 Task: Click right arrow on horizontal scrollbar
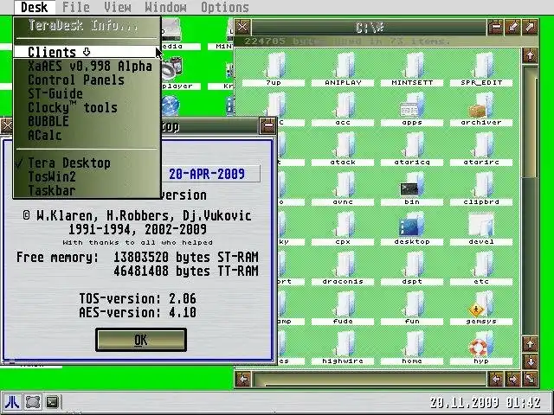(512, 380)
